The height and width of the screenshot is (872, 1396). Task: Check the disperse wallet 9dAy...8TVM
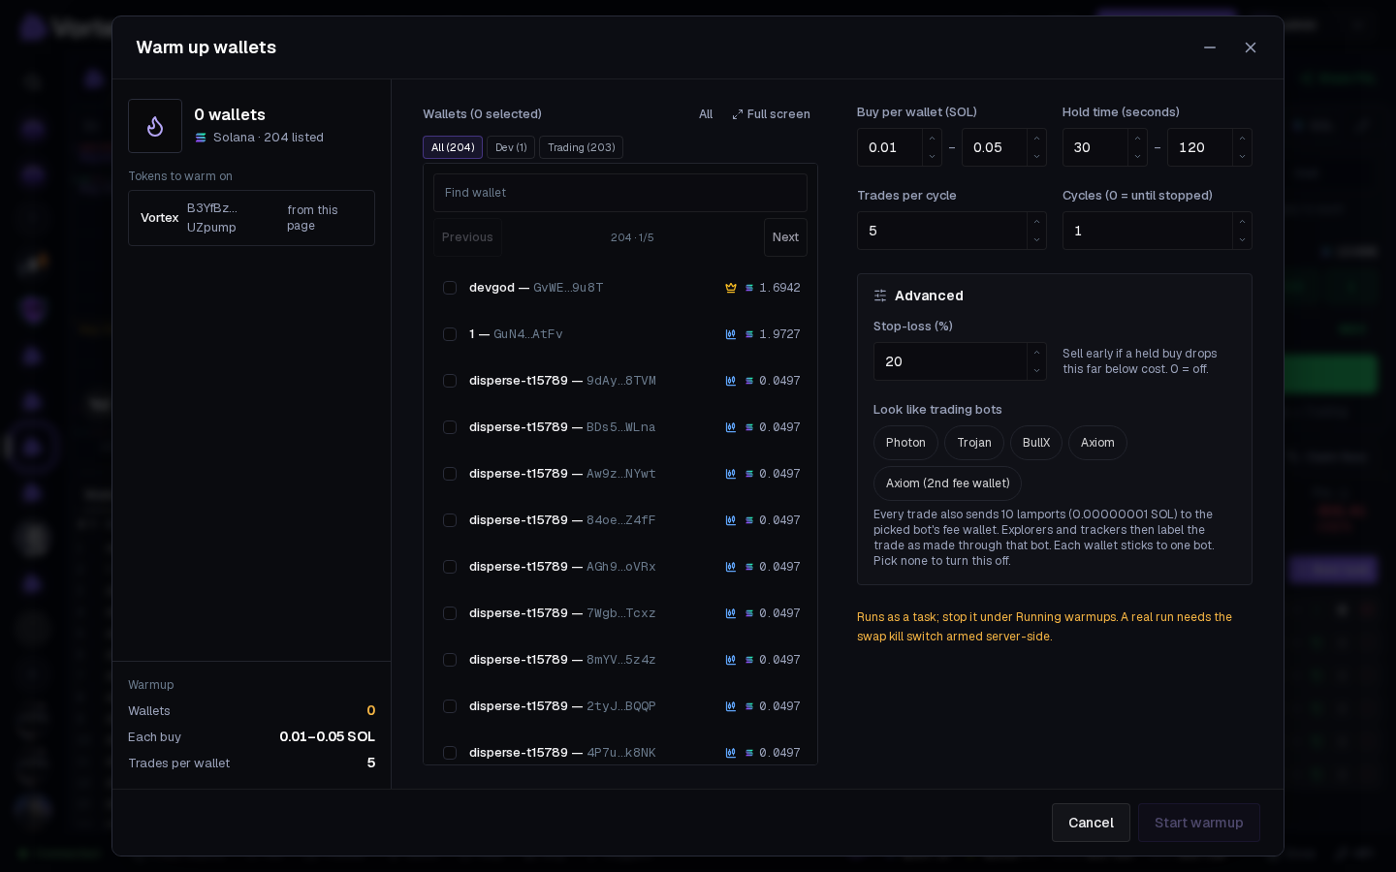click(x=450, y=381)
